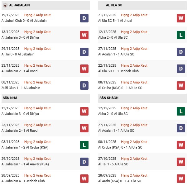
Task: Click the W badge for Al Ula SC 5-1 Al Jndal
Action: click(181, 18)
